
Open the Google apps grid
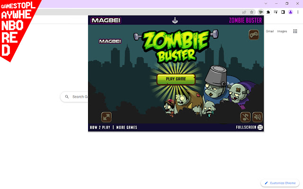pyautogui.click(x=295, y=31)
